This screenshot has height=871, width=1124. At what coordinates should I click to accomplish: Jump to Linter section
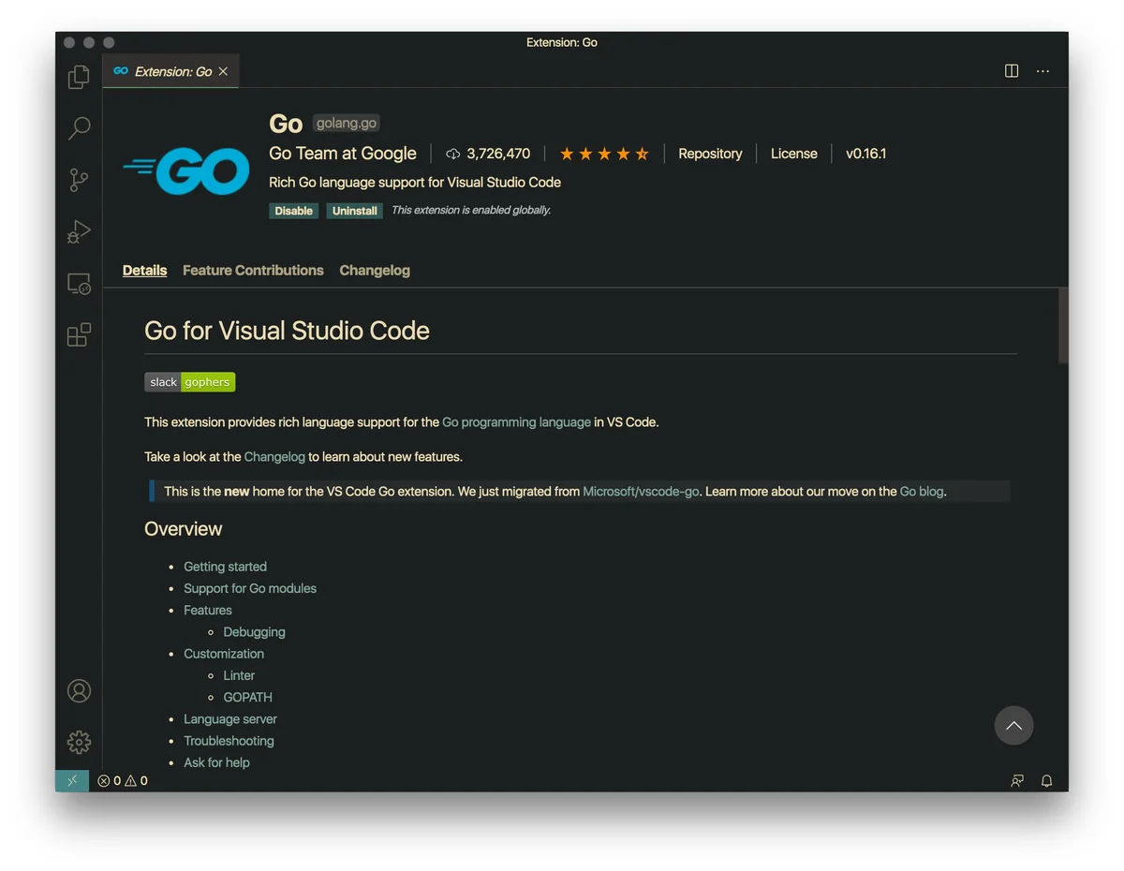pos(239,675)
